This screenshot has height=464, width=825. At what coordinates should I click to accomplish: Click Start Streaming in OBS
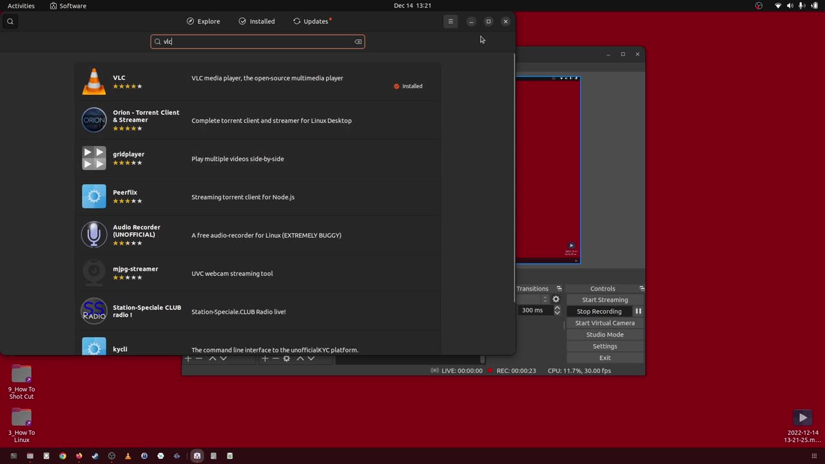pos(605,300)
